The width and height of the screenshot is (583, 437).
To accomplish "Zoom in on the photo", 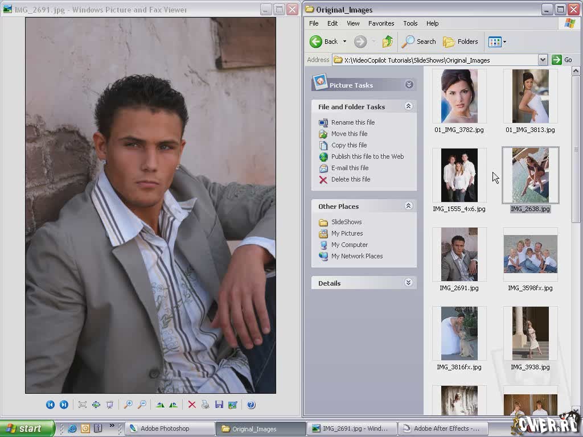I will point(128,405).
